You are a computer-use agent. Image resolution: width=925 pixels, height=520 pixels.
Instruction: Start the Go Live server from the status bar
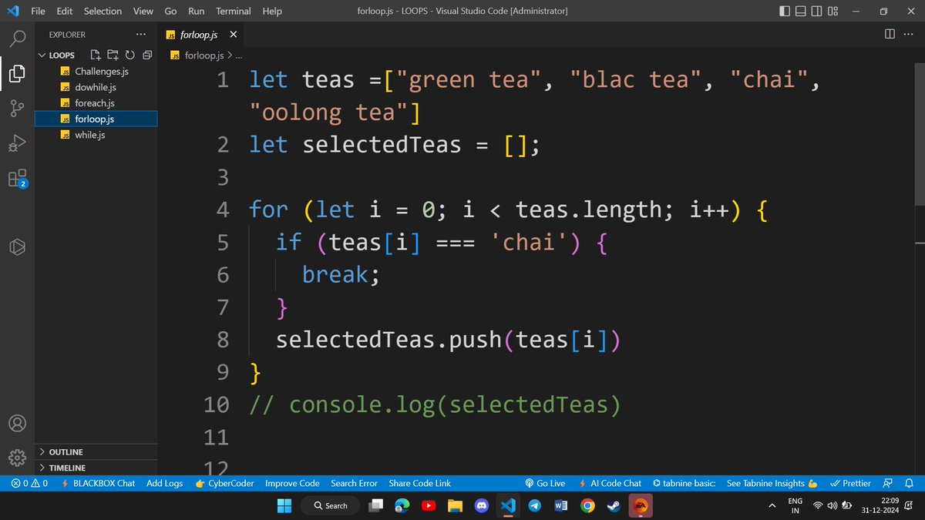click(545, 483)
